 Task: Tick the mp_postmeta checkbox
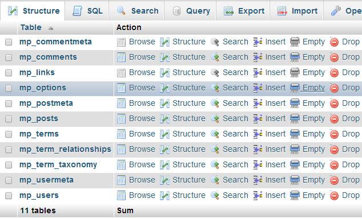coord(9,104)
